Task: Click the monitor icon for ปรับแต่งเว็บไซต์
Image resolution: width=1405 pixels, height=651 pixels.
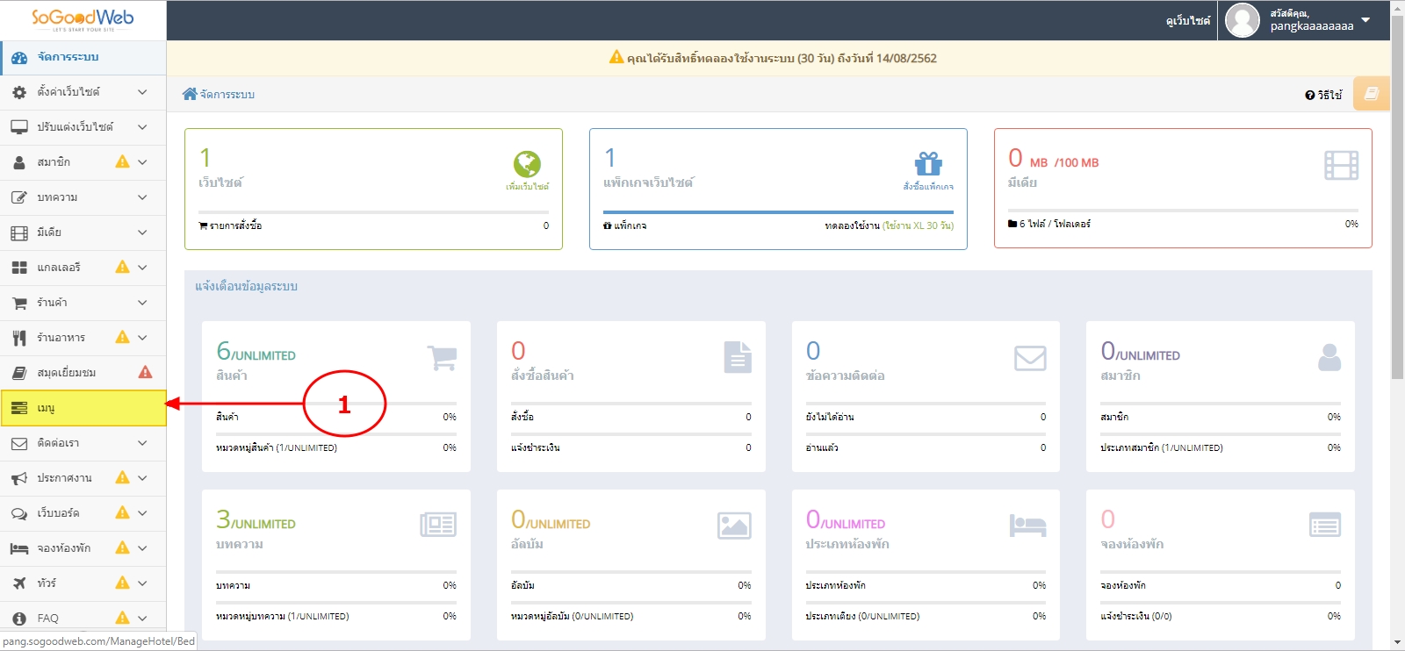Action: click(x=19, y=127)
